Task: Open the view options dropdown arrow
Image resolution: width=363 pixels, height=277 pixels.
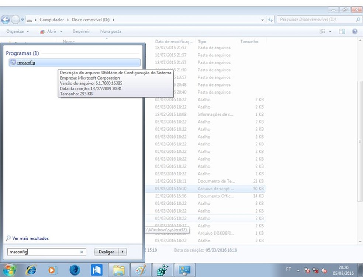Action: pyautogui.click(x=330, y=31)
